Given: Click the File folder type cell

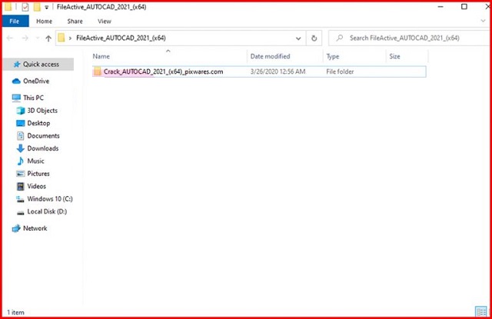Looking at the screenshot, I should click(x=340, y=71).
